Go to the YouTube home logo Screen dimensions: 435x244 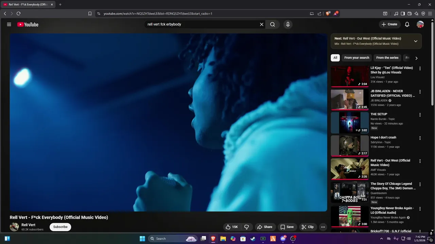coord(28,24)
